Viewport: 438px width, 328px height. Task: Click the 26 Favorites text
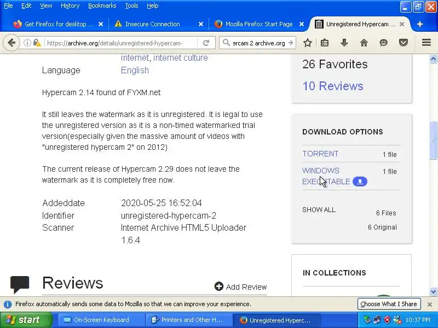[335, 64]
